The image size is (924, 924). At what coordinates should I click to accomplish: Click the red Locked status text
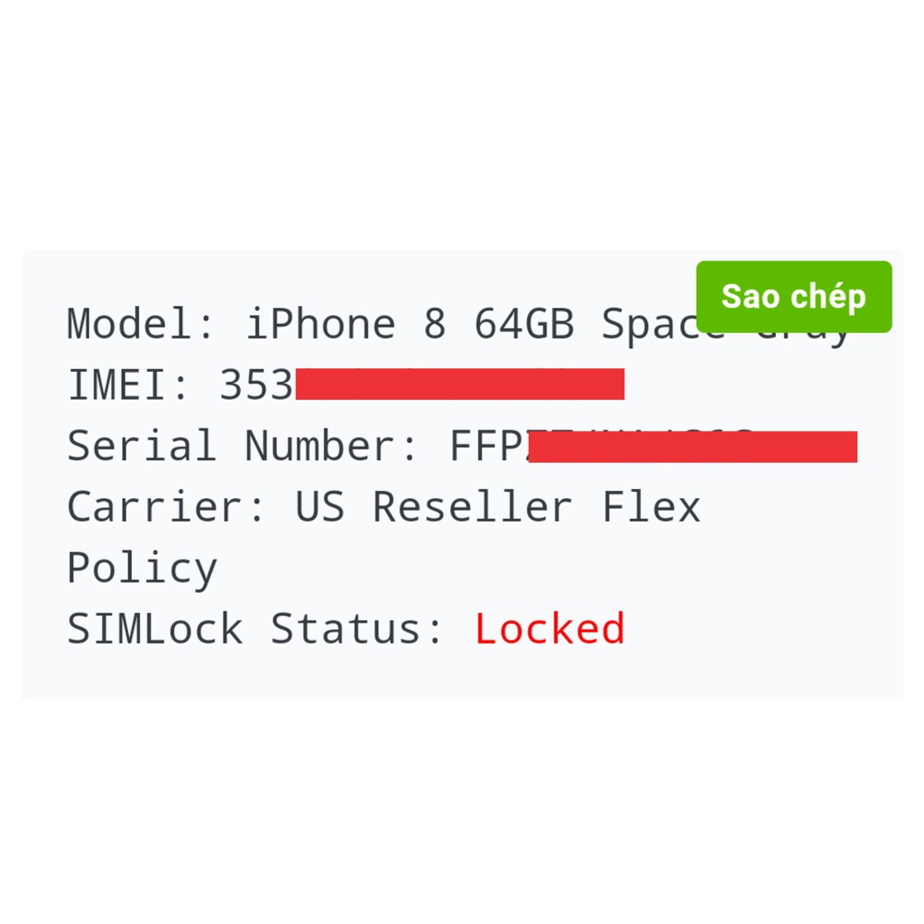tap(550, 629)
